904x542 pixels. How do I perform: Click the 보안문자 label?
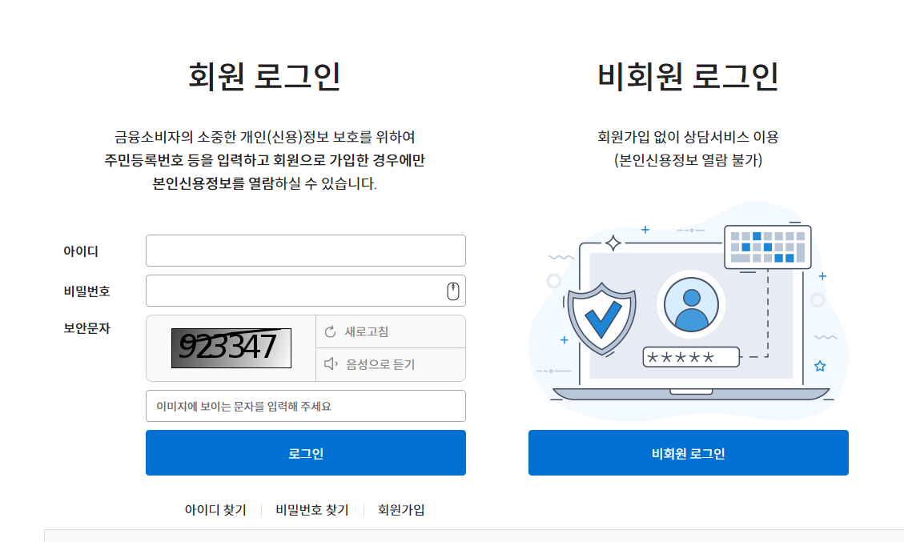pyautogui.click(x=86, y=328)
